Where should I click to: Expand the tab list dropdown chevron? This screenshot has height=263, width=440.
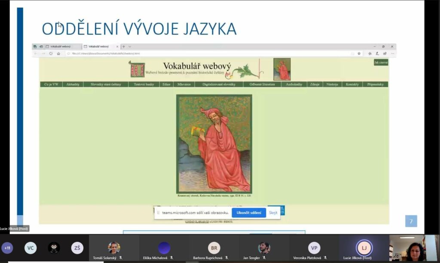130,46
